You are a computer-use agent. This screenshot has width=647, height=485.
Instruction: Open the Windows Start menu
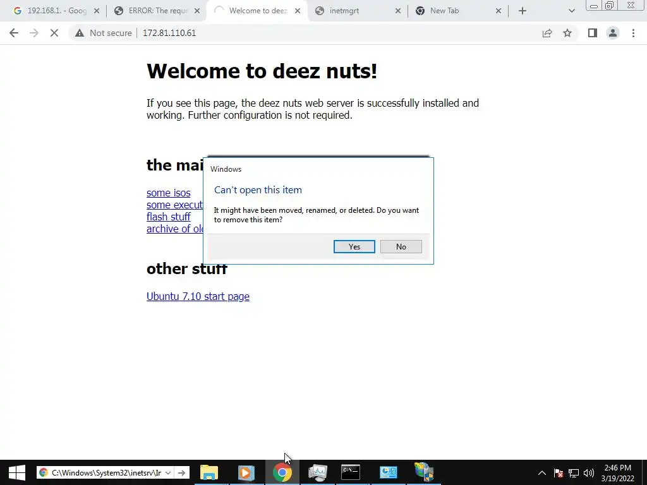(x=17, y=472)
